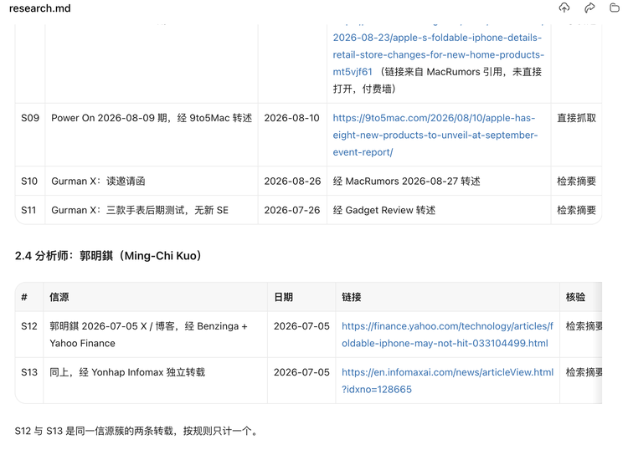Click the date 2026-07-26 cell
The height and width of the screenshot is (450, 628).
pyautogui.click(x=292, y=210)
